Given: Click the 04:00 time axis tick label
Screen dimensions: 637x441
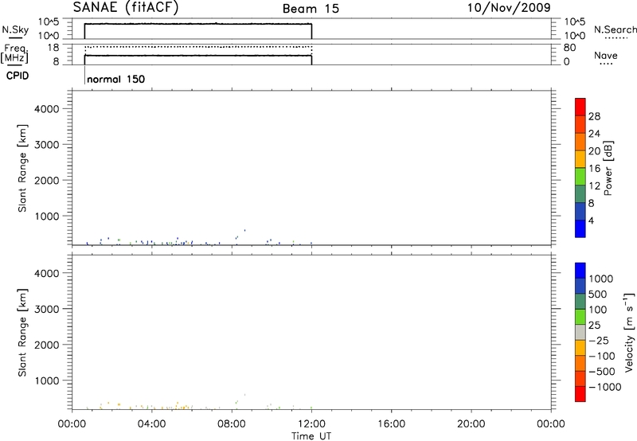Looking at the screenshot, I should tap(152, 424).
